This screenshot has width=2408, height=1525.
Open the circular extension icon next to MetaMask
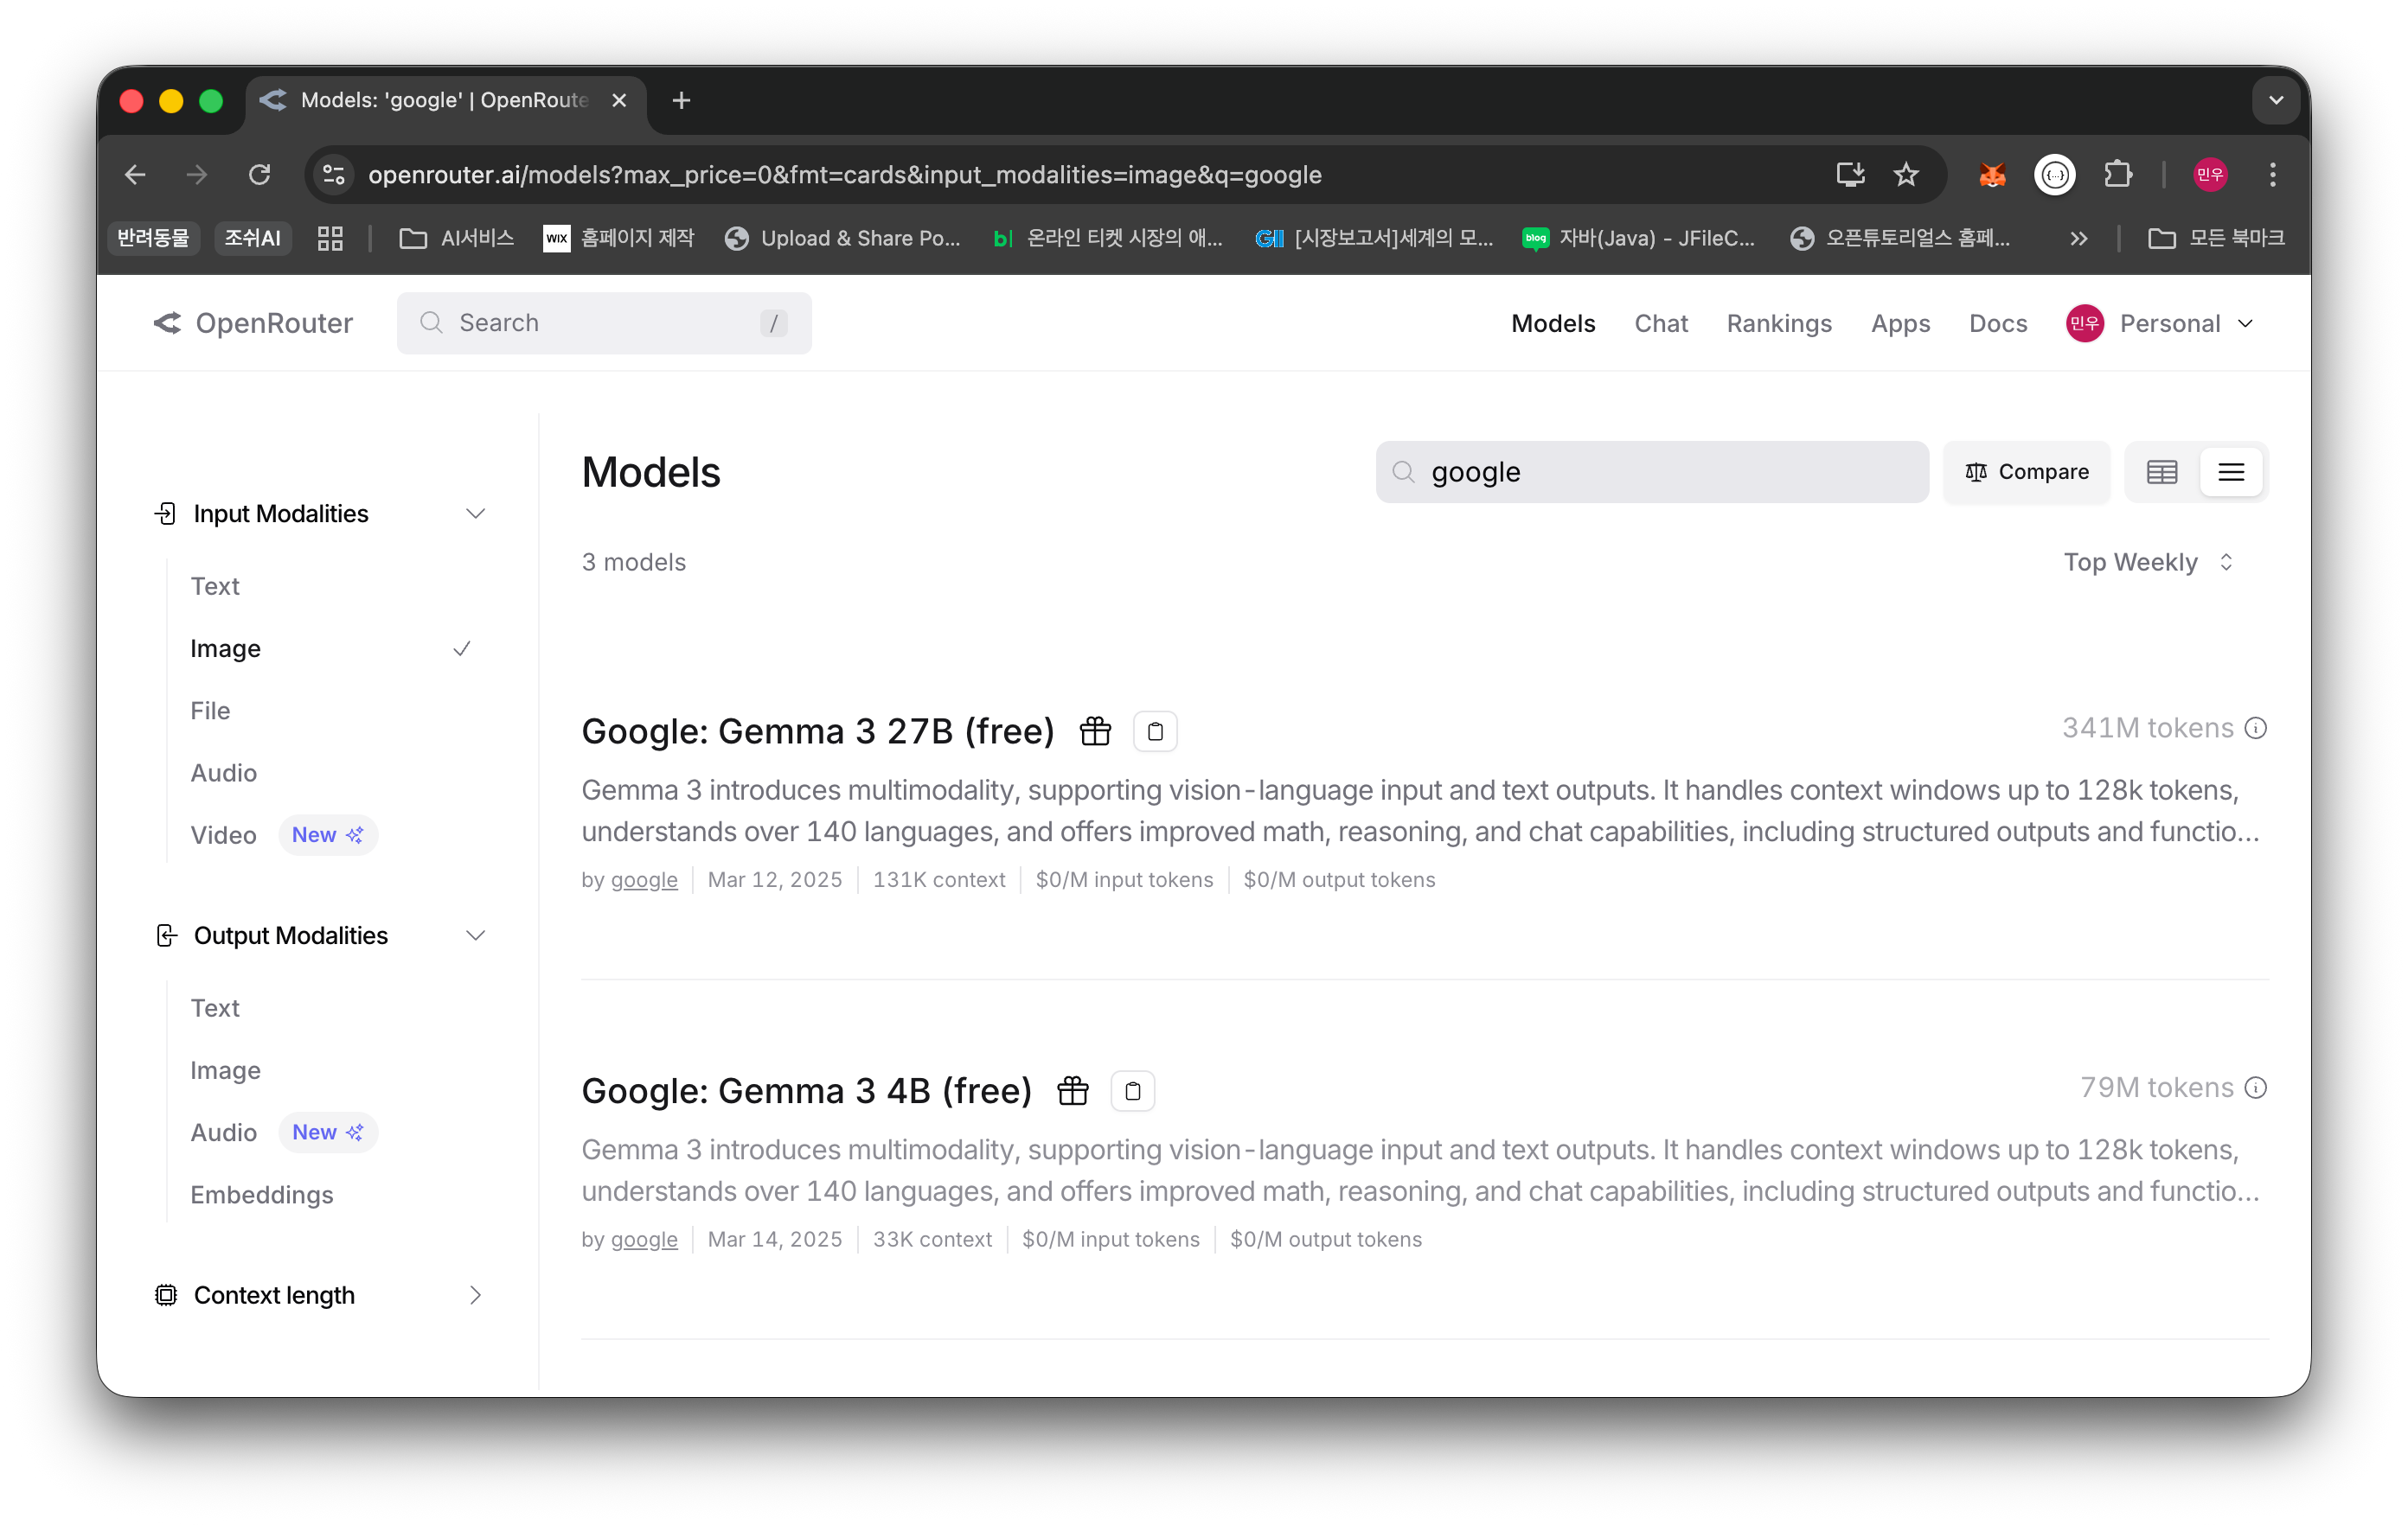[2055, 175]
